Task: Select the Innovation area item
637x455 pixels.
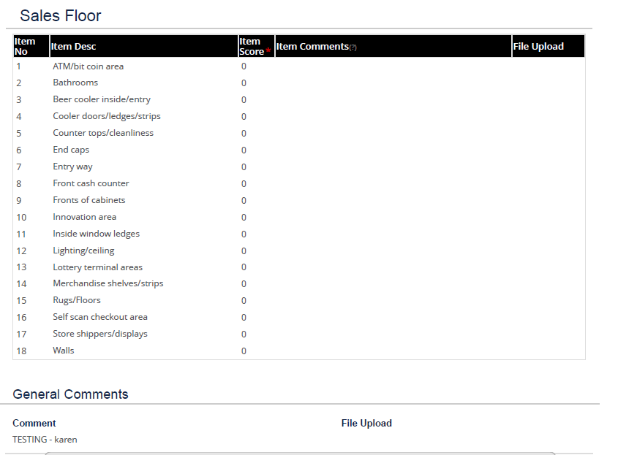Action: pyautogui.click(x=85, y=217)
